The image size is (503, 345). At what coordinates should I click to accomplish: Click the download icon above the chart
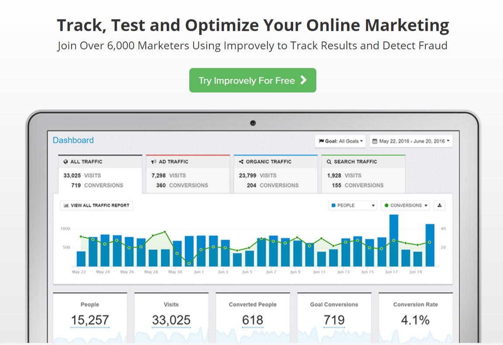(439, 205)
